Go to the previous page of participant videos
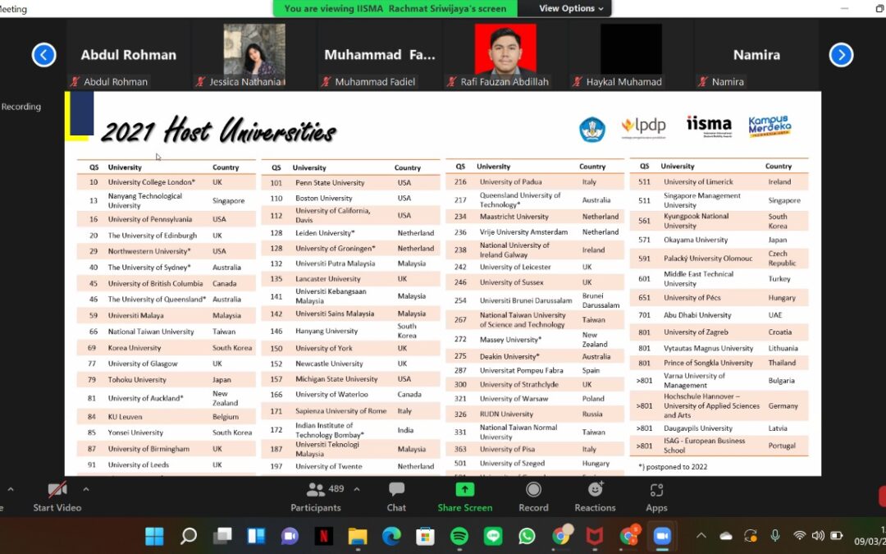The width and height of the screenshot is (886, 554). pos(43,55)
